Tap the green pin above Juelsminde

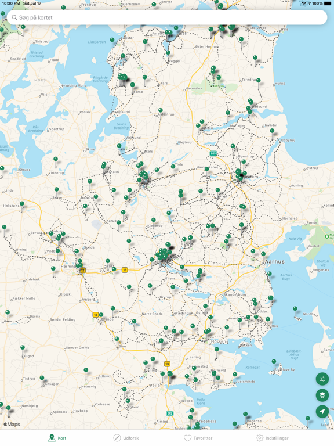235,375
